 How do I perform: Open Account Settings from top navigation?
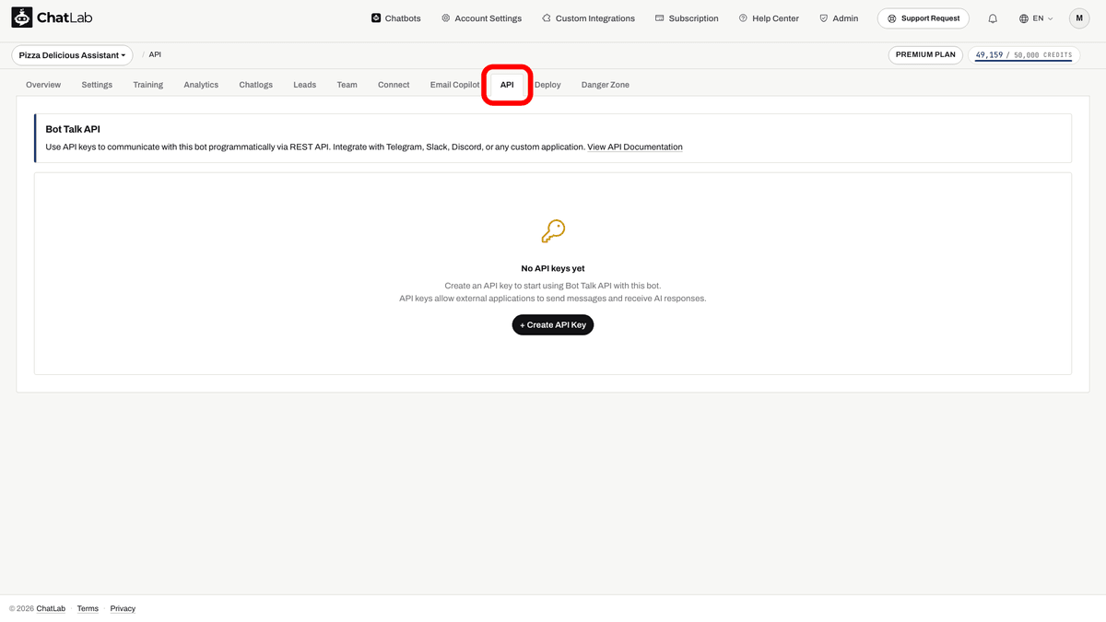[x=481, y=18]
